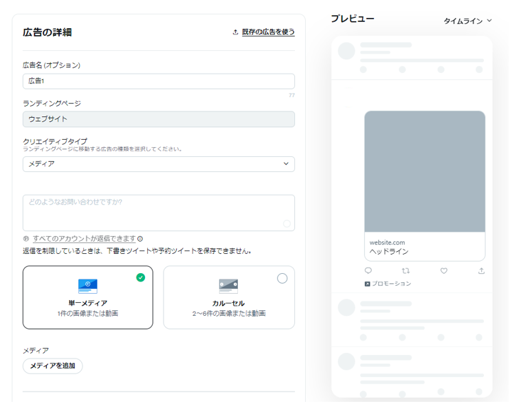Click the chevron arrow in the メディア dropdown
This screenshot has width=521, height=406.
point(286,164)
